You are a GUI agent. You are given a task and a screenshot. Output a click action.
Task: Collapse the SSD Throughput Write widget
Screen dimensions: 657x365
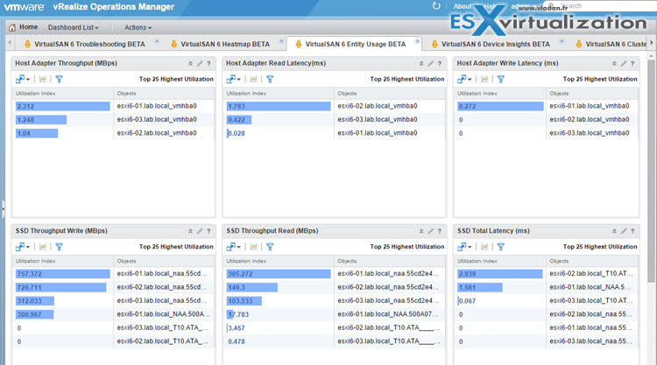tap(190, 231)
